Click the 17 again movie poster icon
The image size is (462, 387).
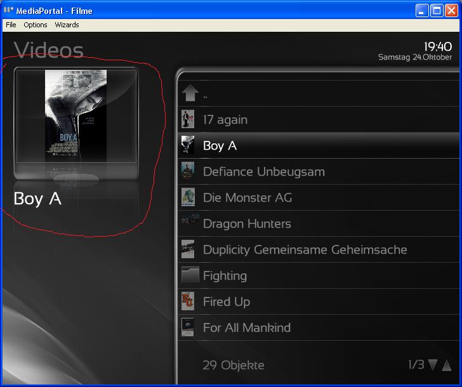click(188, 119)
